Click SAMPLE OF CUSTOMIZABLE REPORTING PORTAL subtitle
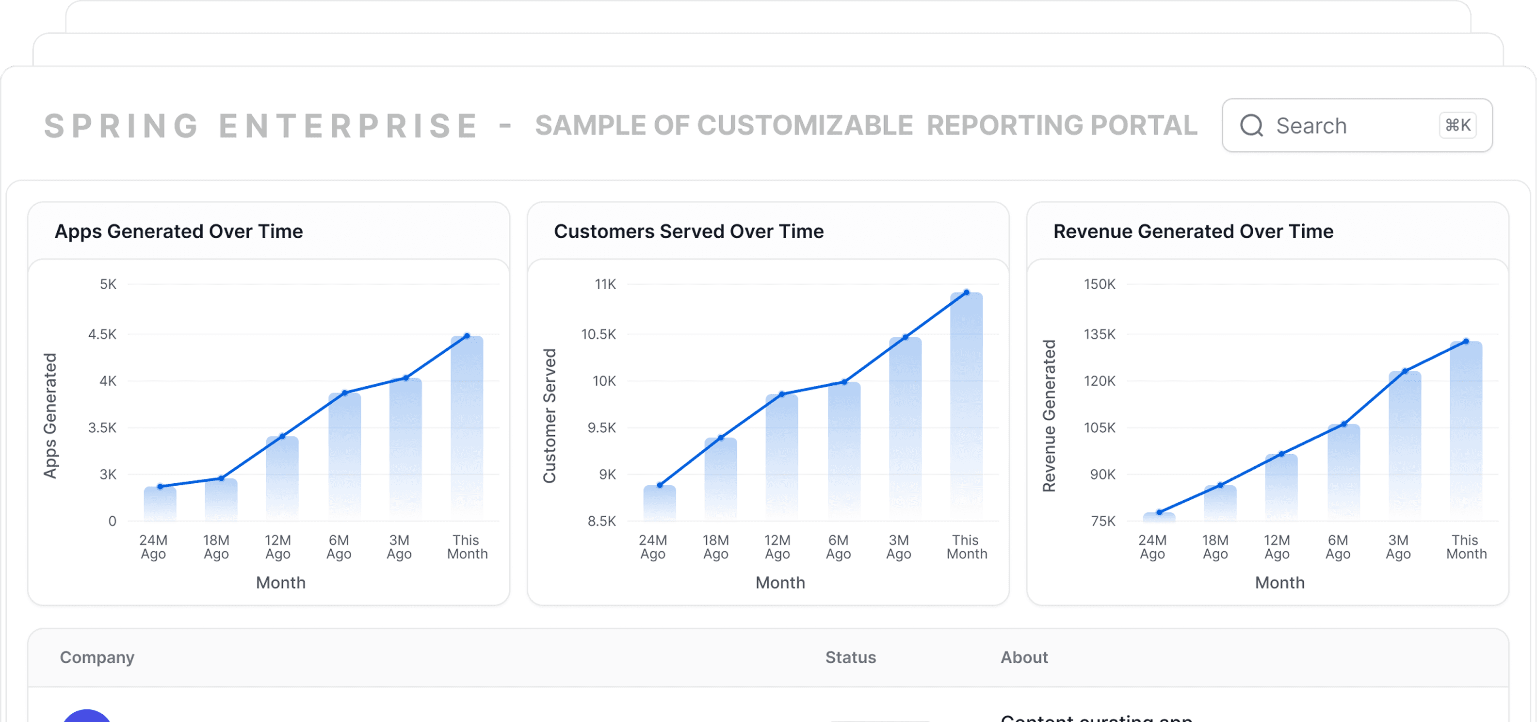Viewport: 1537px width, 722px height. coord(866,125)
